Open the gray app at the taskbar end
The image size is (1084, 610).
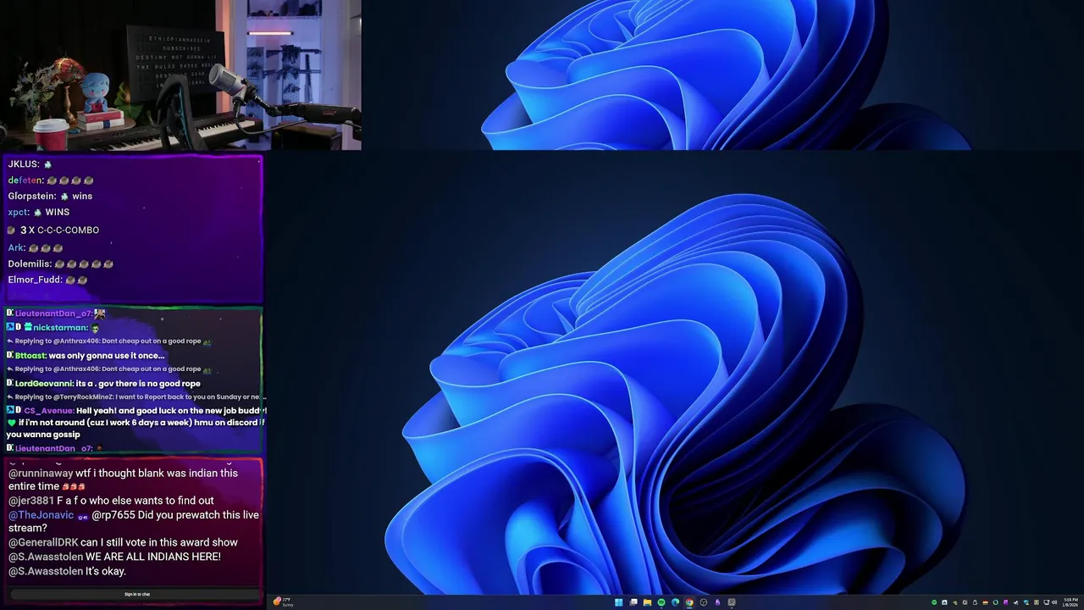732,602
